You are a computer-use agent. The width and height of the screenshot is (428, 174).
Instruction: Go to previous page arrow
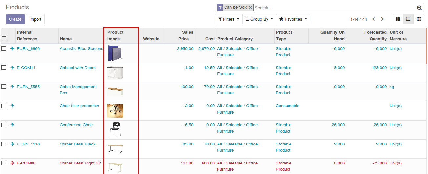click(x=374, y=19)
